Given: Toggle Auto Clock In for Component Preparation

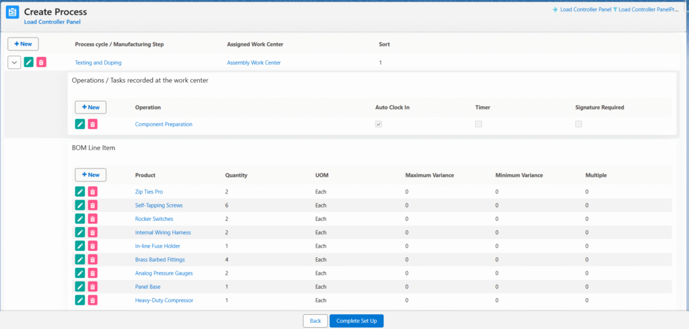Looking at the screenshot, I should pyautogui.click(x=379, y=124).
